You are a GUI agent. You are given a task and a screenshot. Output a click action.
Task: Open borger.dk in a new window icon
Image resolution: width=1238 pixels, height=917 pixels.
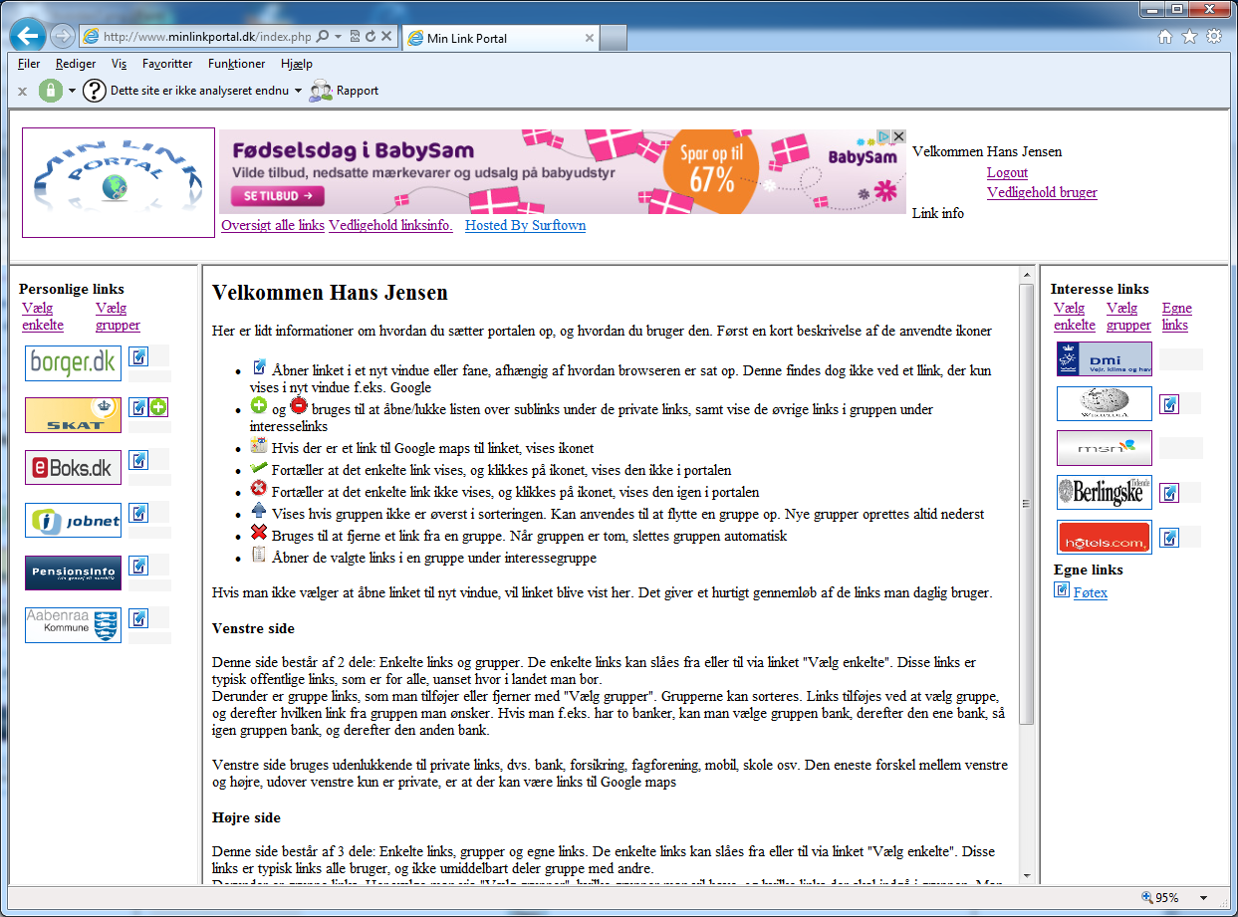coord(138,355)
